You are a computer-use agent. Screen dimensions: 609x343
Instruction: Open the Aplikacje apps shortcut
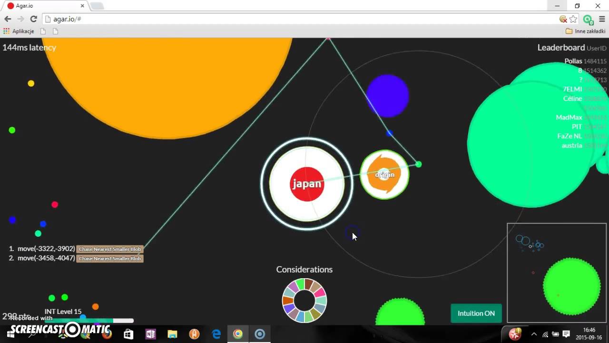click(19, 31)
